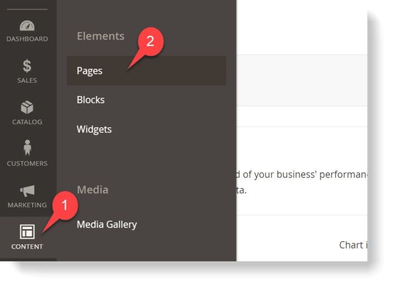The height and width of the screenshot is (306, 412).
Task: Open Media Gallery under Media
Action: [107, 224]
